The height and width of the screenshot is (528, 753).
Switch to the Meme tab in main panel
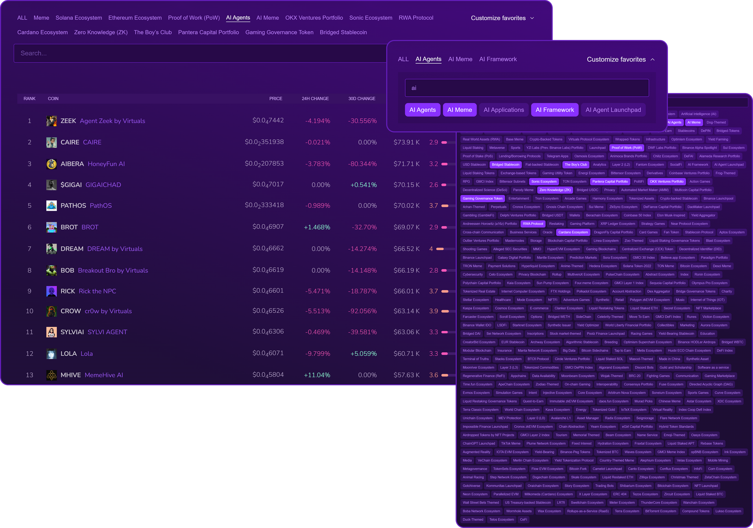(41, 18)
